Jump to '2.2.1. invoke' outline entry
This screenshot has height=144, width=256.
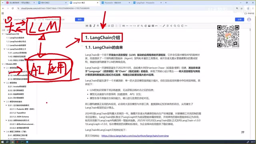click(17, 86)
